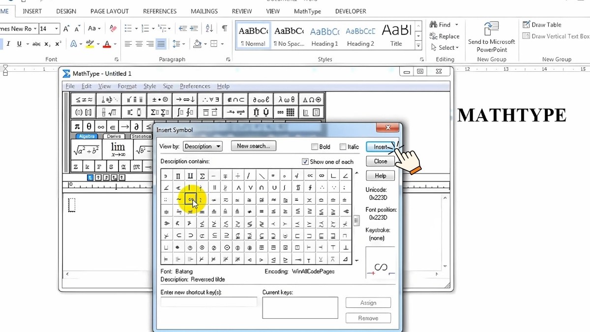This screenshot has width=590, height=332.
Task: Click Clear All Formatting in Word ribbon
Action: point(113,29)
